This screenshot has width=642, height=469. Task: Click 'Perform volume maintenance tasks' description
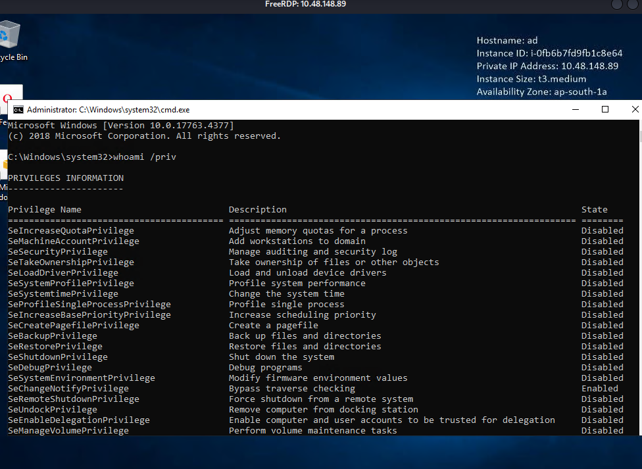pyautogui.click(x=313, y=430)
